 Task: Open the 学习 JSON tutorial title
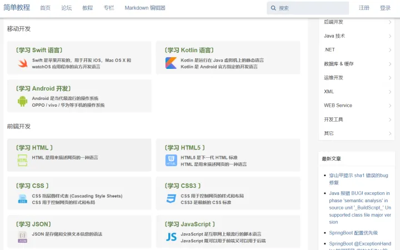(x=33, y=224)
